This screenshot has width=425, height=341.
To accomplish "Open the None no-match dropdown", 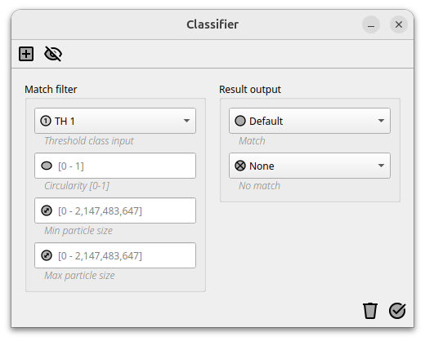I will 310,166.
